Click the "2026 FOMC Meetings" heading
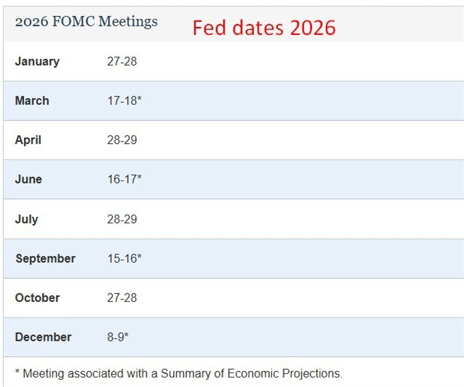The width and height of the screenshot is (464, 387). click(86, 22)
